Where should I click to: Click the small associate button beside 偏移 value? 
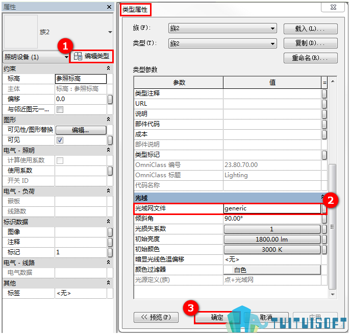(x=110, y=100)
